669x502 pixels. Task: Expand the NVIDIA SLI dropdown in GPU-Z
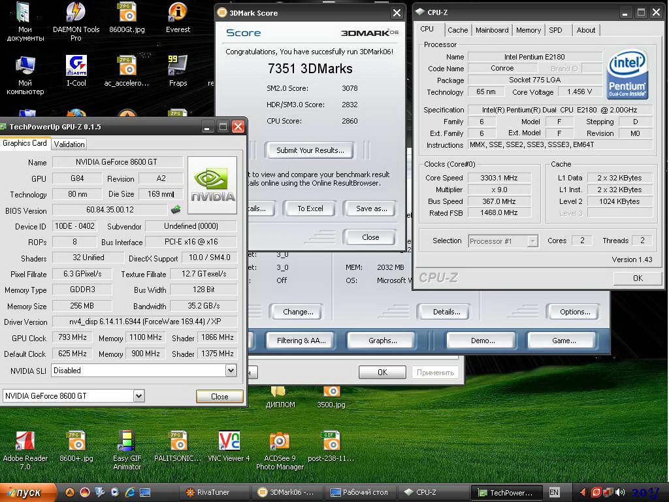click(x=231, y=370)
